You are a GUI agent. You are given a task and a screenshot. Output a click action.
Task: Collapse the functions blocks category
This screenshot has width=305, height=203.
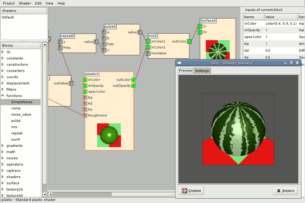[x=3, y=96]
